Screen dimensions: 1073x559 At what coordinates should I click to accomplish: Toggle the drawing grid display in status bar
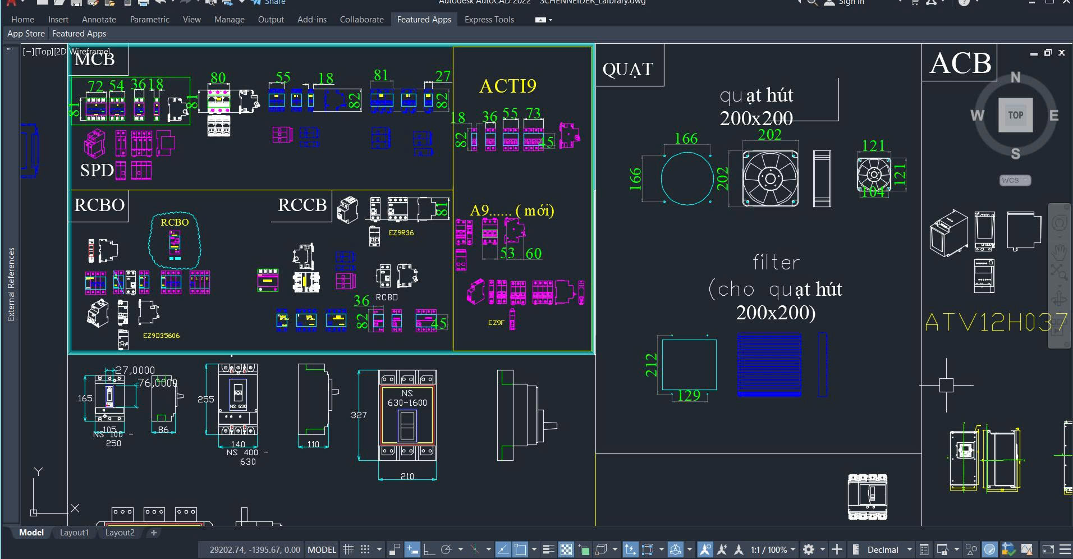[x=349, y=549]
